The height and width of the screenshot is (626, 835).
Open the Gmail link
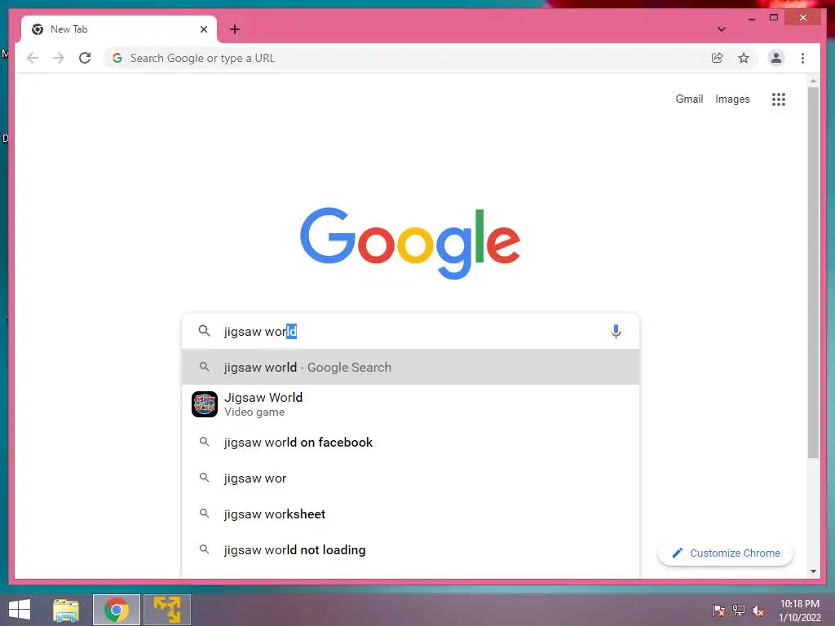689,99
